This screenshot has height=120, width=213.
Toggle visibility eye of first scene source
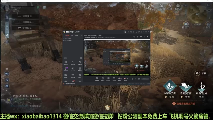pos(64,38)
